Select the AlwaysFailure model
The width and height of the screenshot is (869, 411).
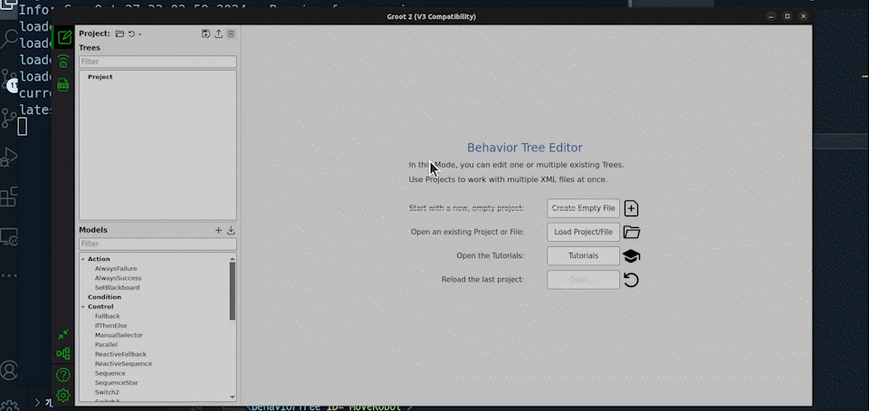pos(116,269)
